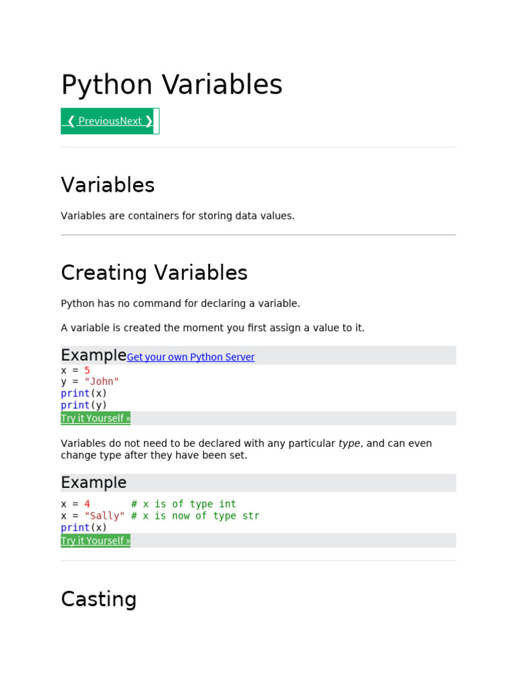Click the 'Python has no command' sentence
The width and height of the screenshot is (517, 689).
pos(180,303)
